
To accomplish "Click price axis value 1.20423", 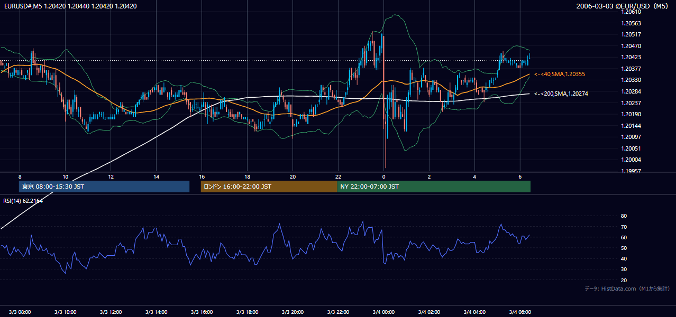I will (632, 57).
